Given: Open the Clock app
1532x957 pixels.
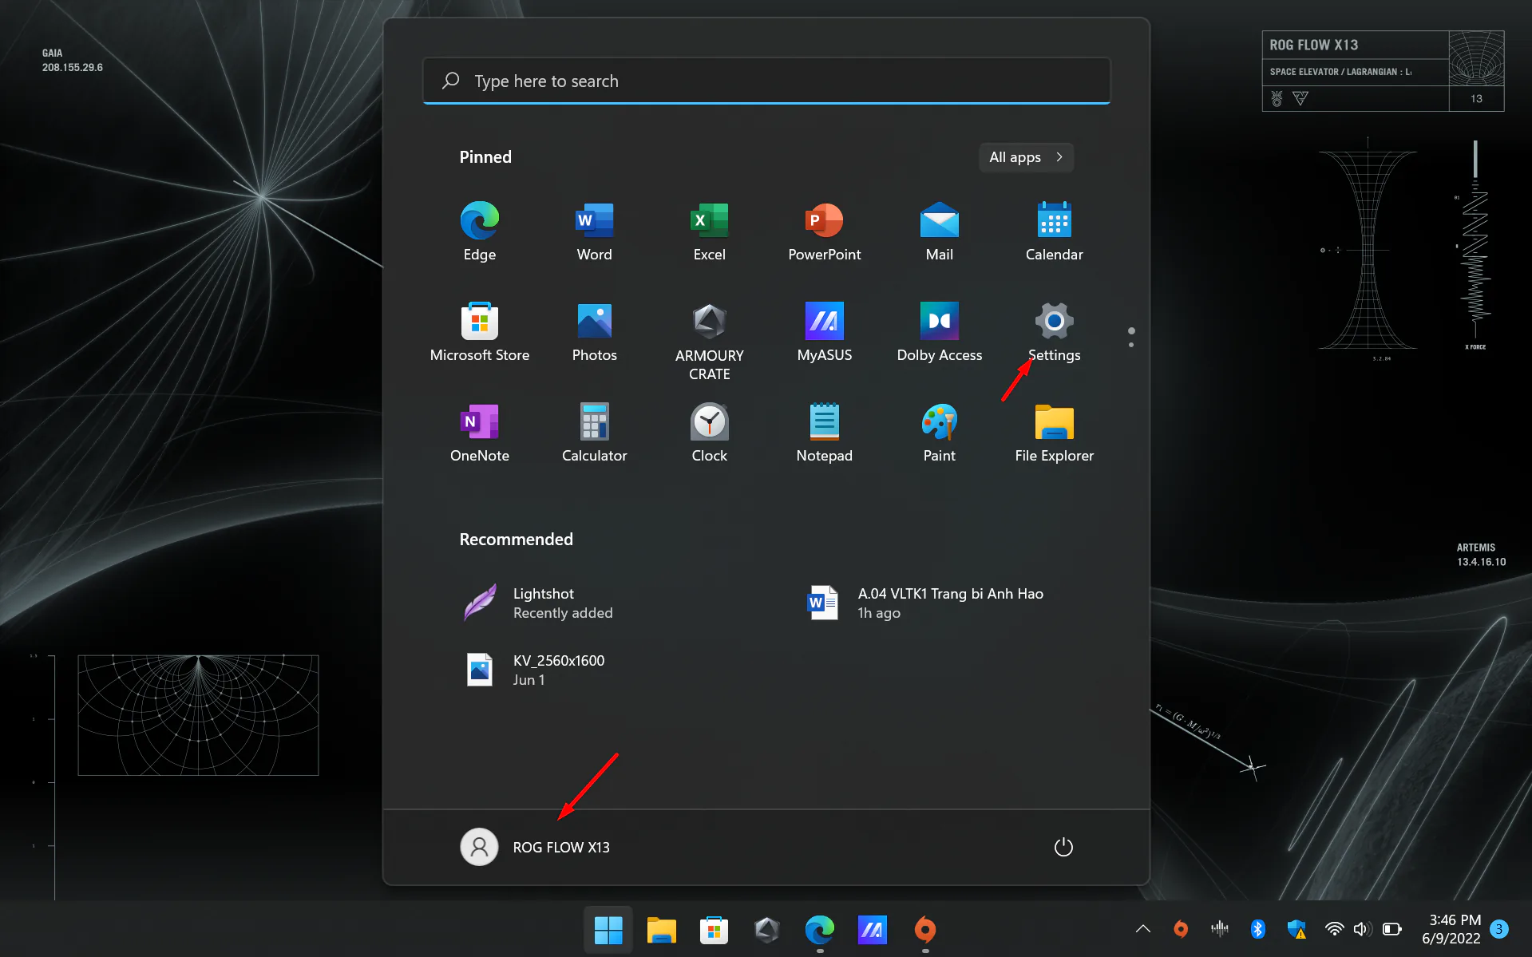Looking at the screenshot, I should coord(709,433).
